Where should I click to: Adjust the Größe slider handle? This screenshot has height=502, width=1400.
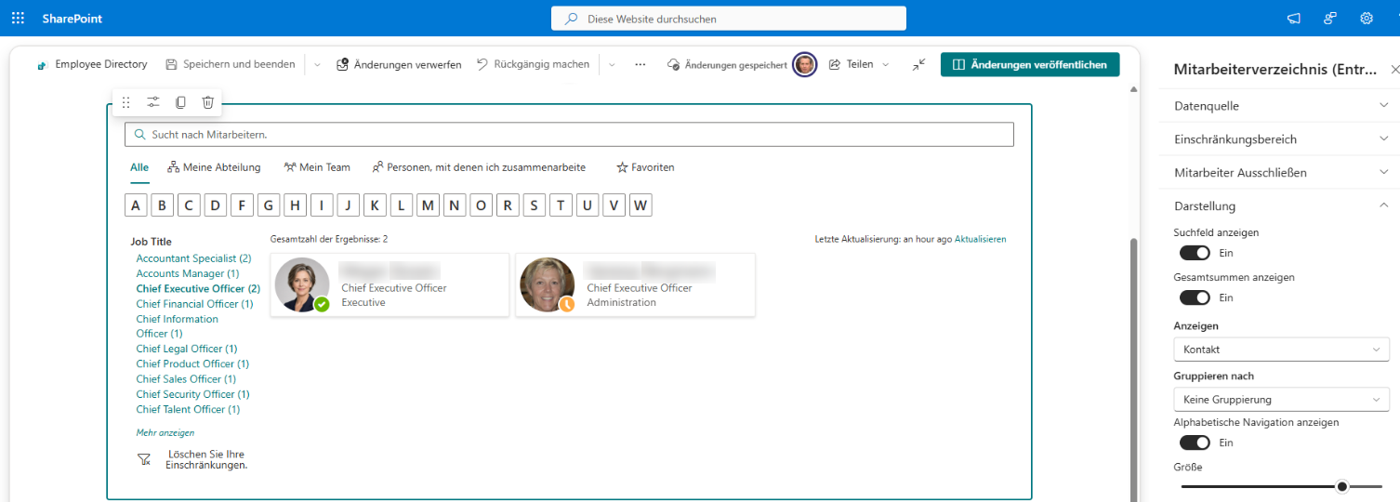tap(1341, 486)
